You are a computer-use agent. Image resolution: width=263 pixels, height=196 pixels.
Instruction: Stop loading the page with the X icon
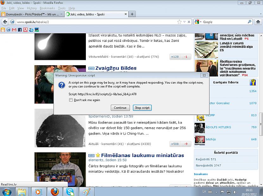(x=189, y=22)
